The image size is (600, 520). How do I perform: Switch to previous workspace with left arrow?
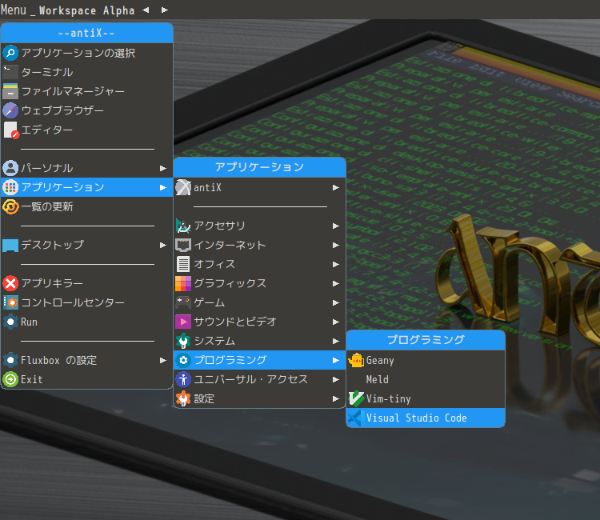(146, 10)
